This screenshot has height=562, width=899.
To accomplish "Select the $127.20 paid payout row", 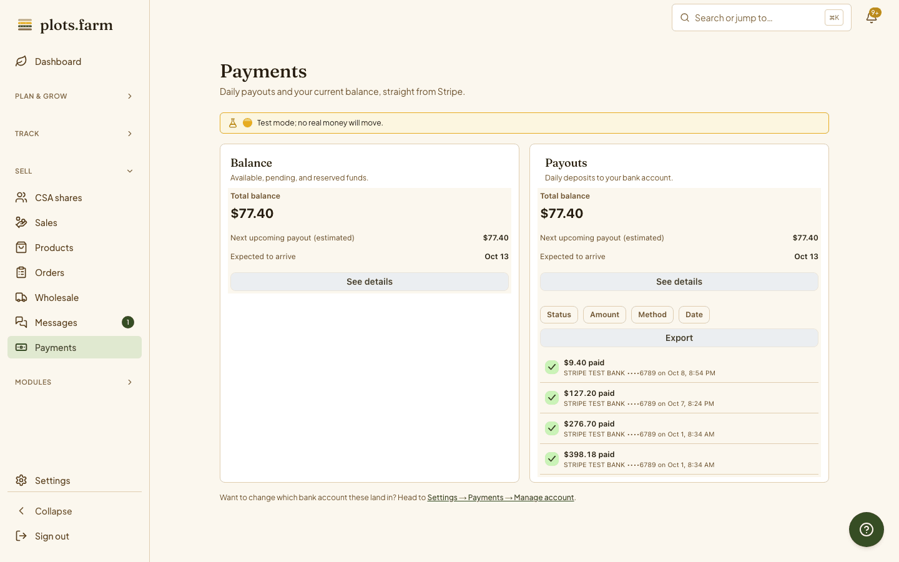I will point(679,398).
